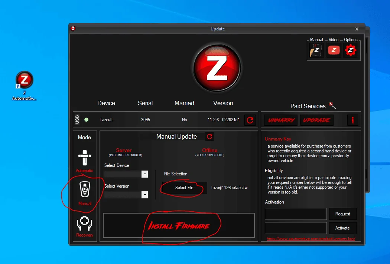Click the red info icon in Paid Services

pyautogui.click(x=352, y=120)
